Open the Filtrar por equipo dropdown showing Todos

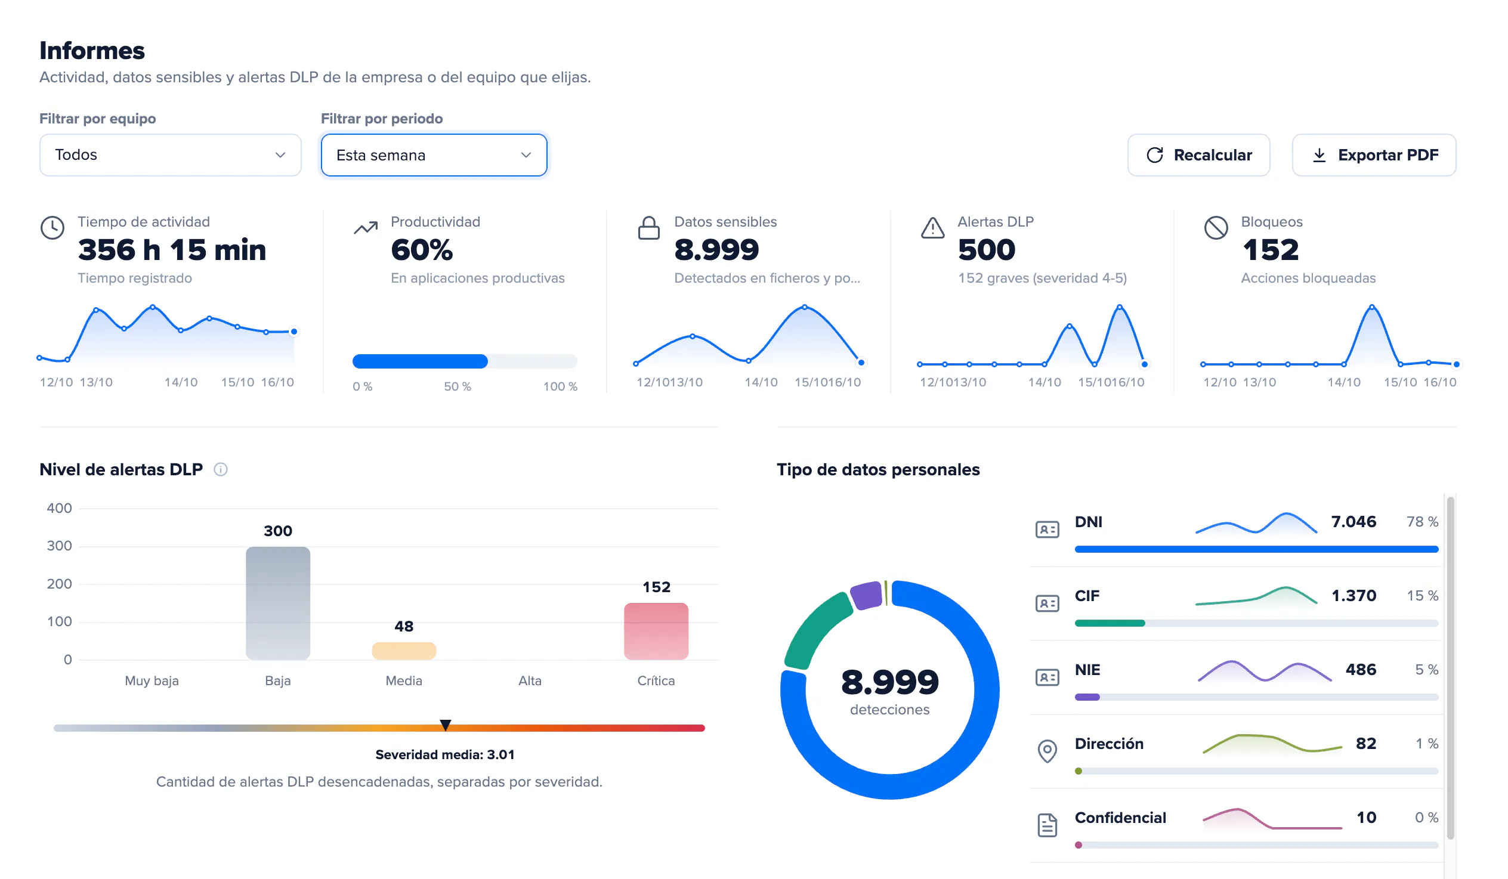point(171,155)
